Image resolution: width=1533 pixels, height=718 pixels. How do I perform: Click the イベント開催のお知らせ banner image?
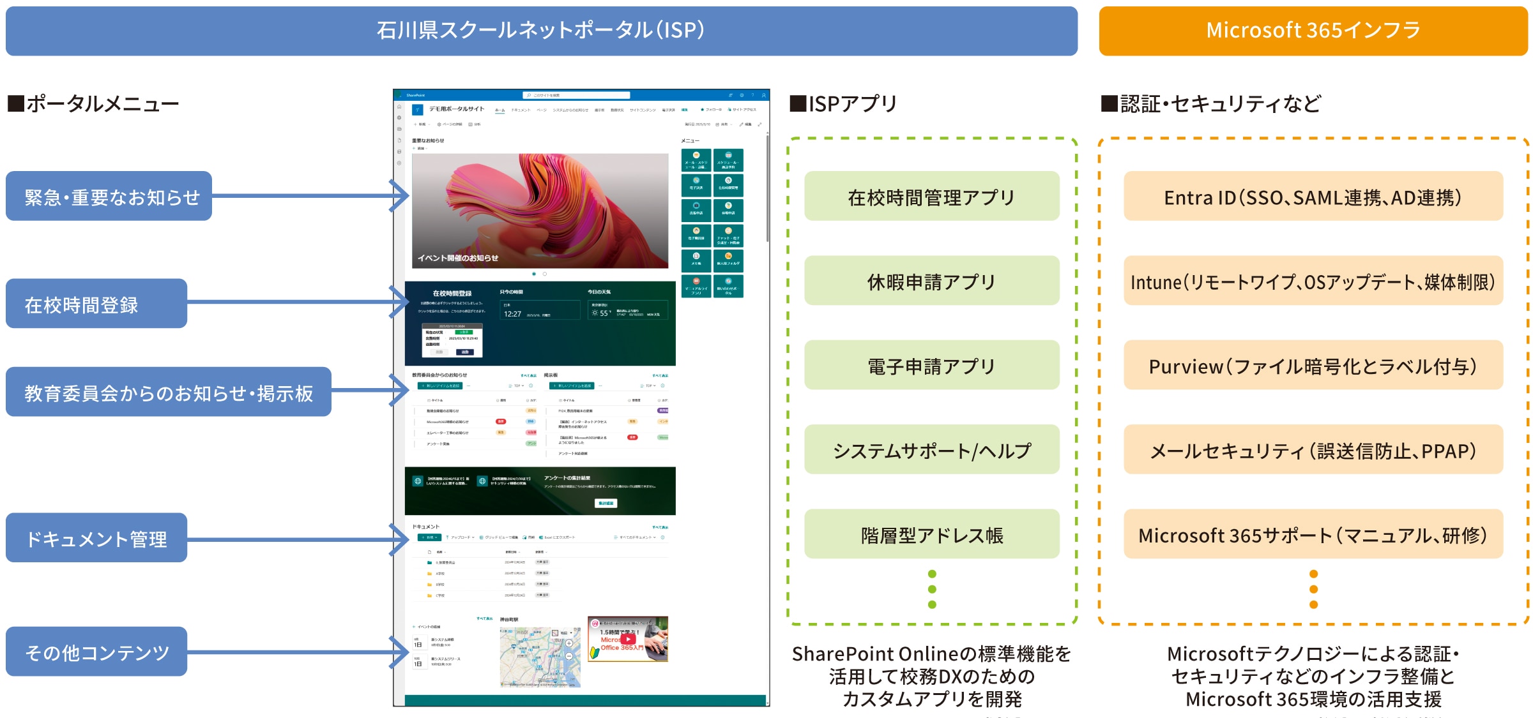tap(540, 210)
